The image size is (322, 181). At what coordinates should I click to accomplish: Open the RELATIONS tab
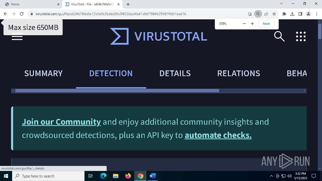tap(239, 73)
